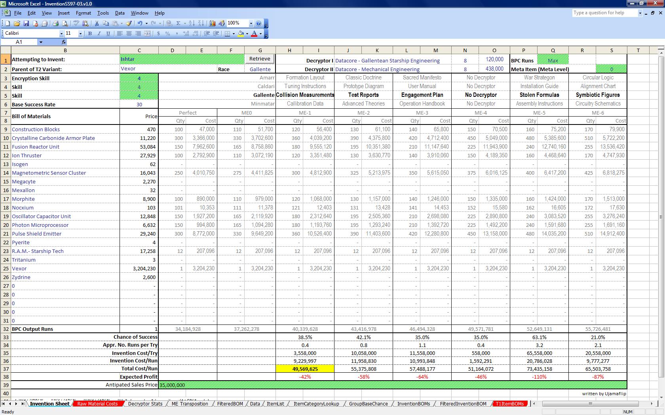This screenshot has width=665, height=415.
Task: Create a new blank workbook
Action: 8,23
